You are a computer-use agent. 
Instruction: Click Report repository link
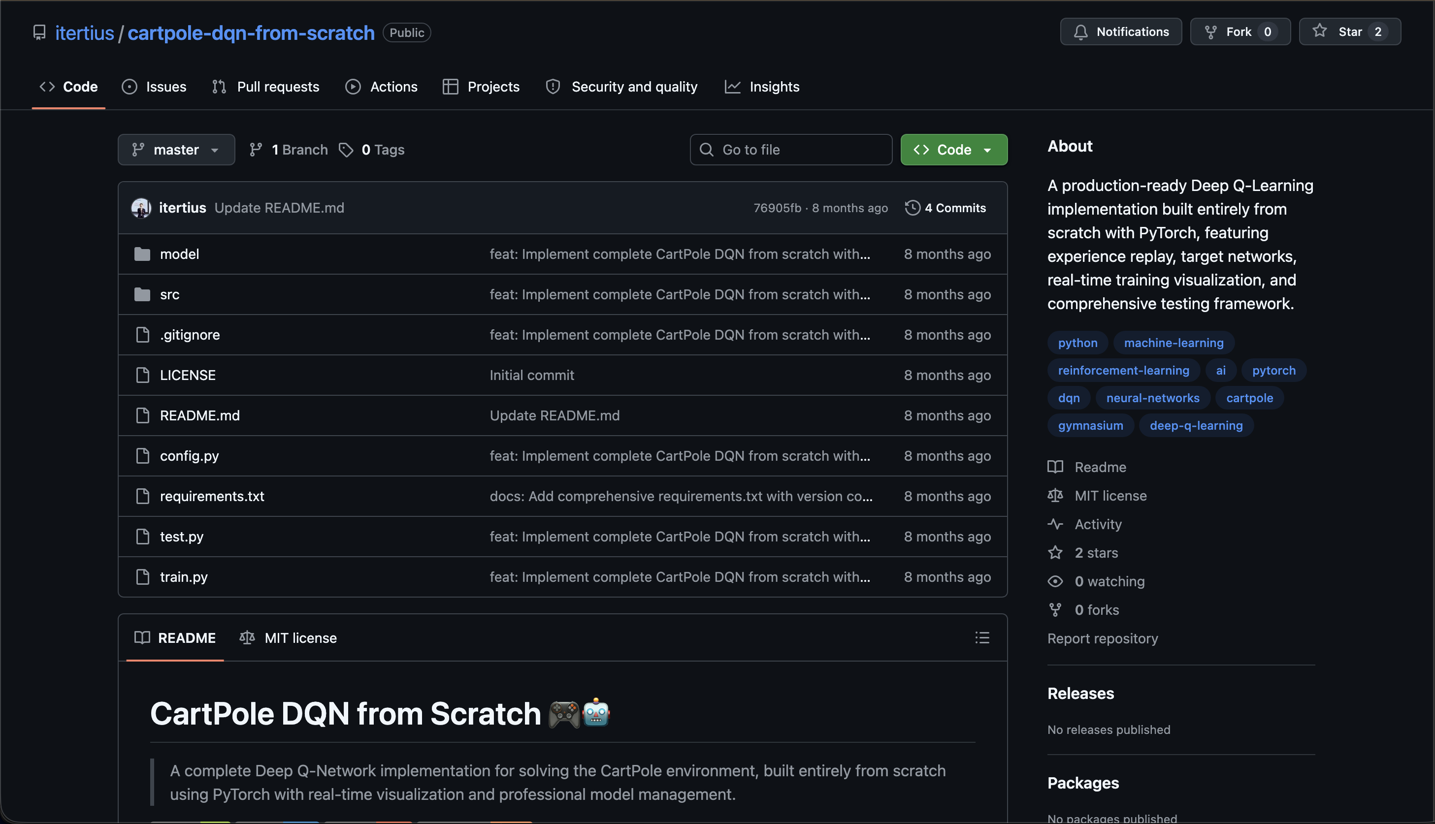(1102, 638)
